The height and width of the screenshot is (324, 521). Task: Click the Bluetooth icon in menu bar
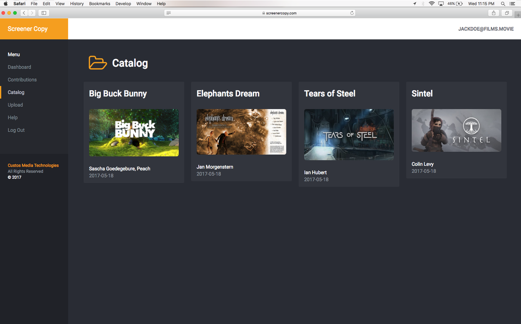[x=423, y=4]
